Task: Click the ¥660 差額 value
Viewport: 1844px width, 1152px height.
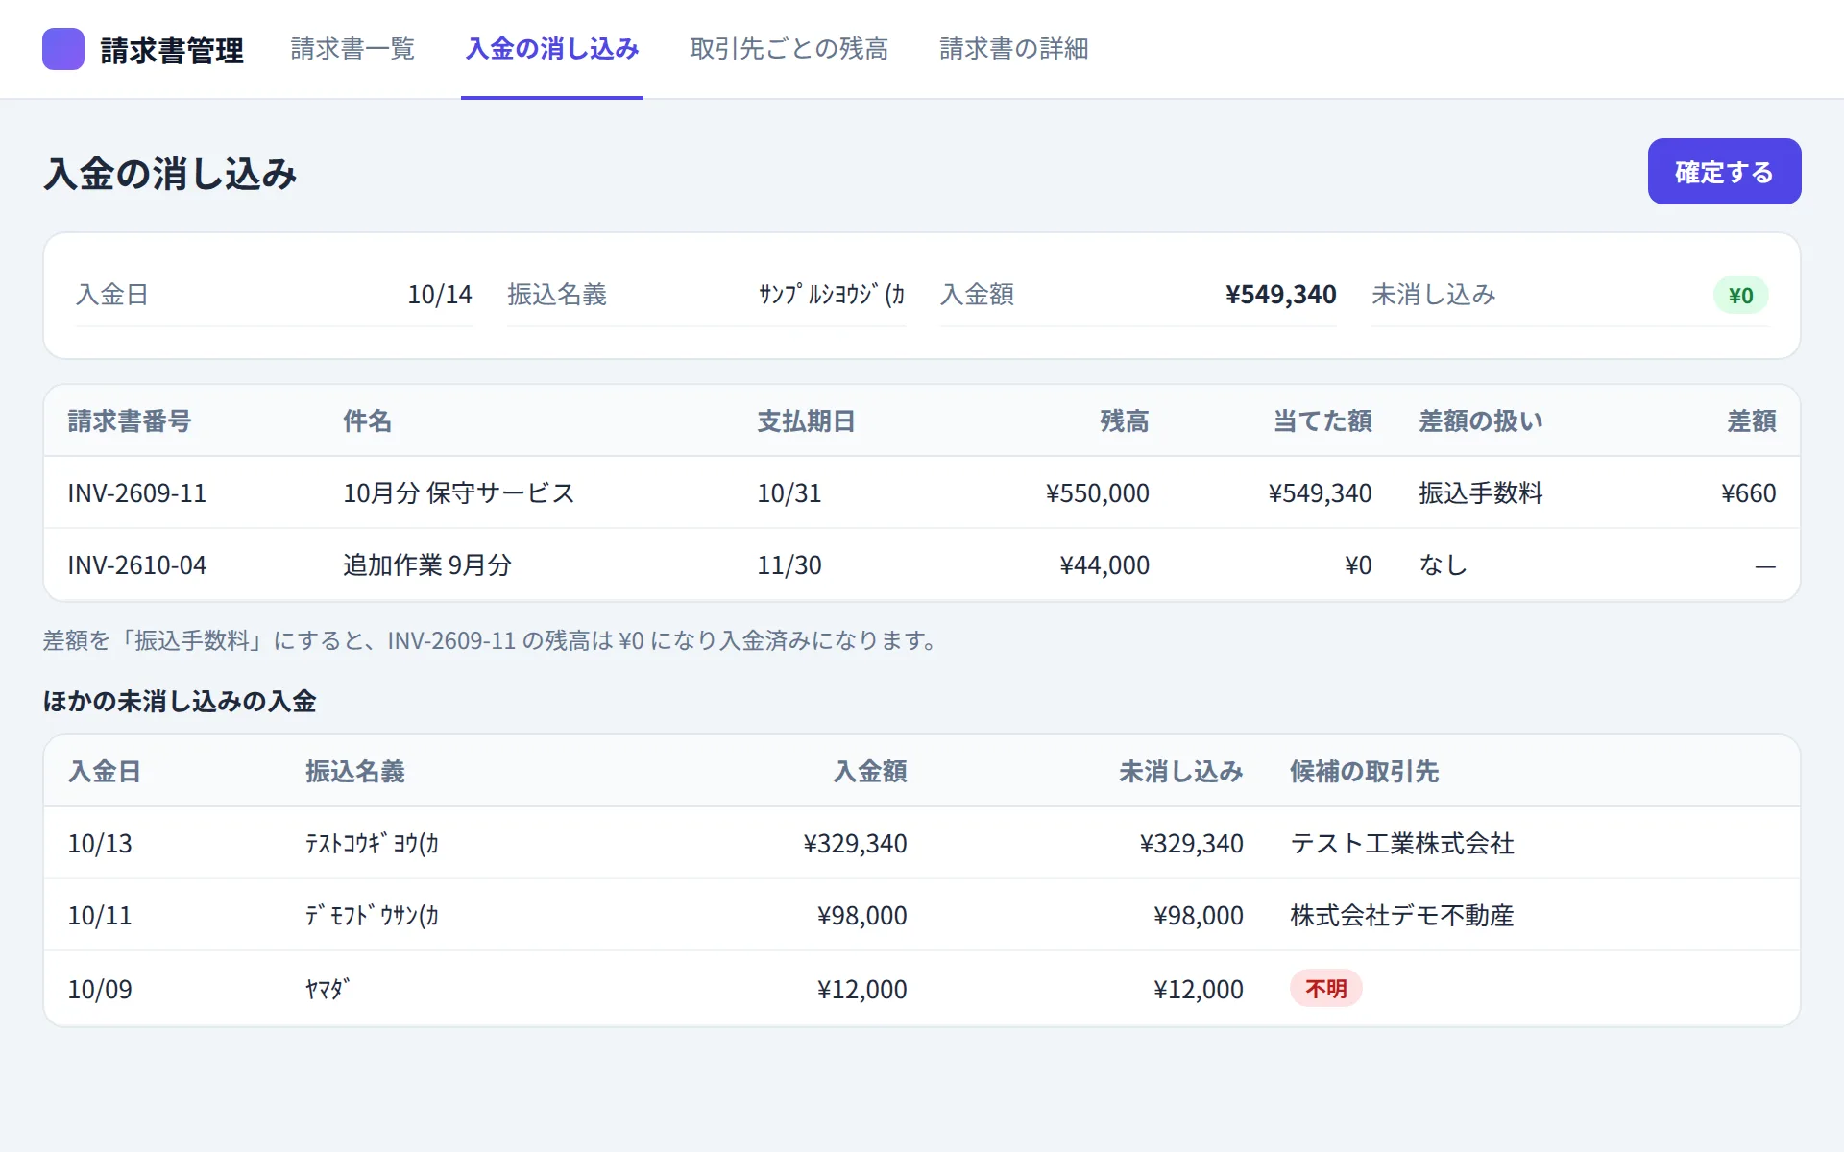Action: coord(1748,493)
